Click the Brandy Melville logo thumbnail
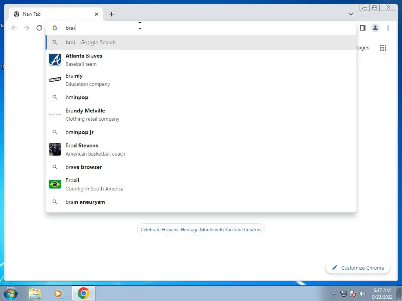This screenshot has width=402, height=301. (x=55, y=115)
